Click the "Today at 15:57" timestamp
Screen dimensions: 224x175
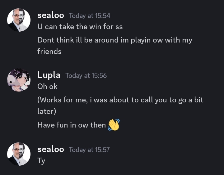tap(89, 150)
